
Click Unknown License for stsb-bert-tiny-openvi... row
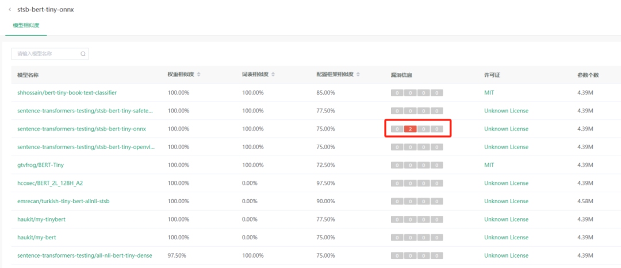point(506,147)
